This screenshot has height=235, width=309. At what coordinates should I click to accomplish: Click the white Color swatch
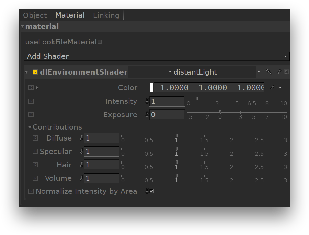pyautogui.click(x=152, y=88)
